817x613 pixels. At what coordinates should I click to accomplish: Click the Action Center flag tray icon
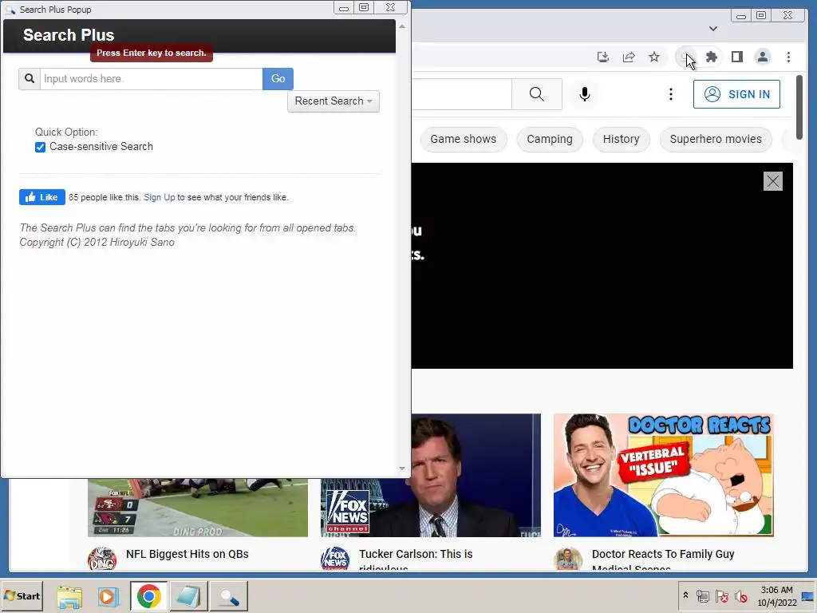pos(721,595)
